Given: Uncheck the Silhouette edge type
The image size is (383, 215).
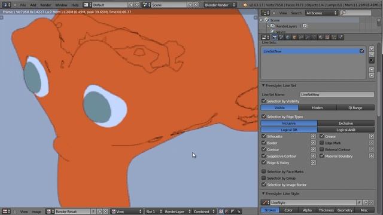Looking at the screenshot, I should (264, 136).
